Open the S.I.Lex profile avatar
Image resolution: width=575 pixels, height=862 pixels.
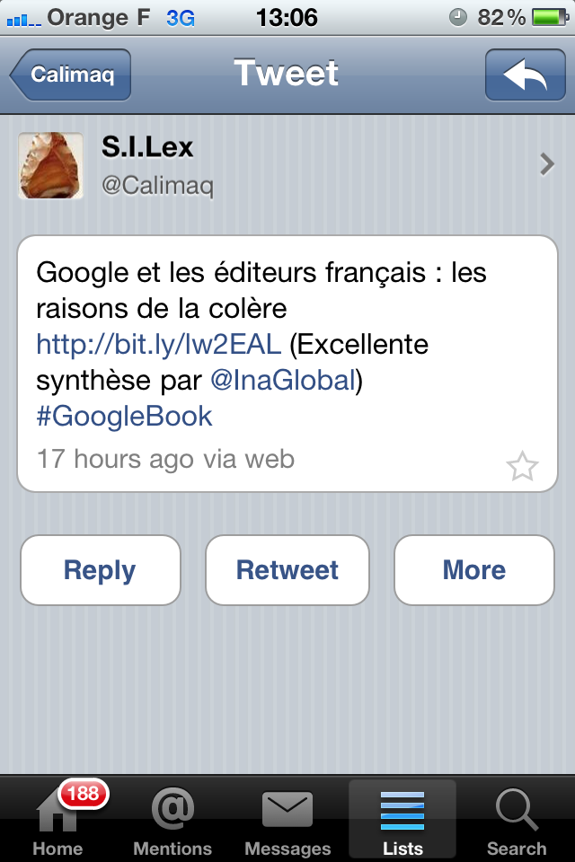[x=50, y=165]
